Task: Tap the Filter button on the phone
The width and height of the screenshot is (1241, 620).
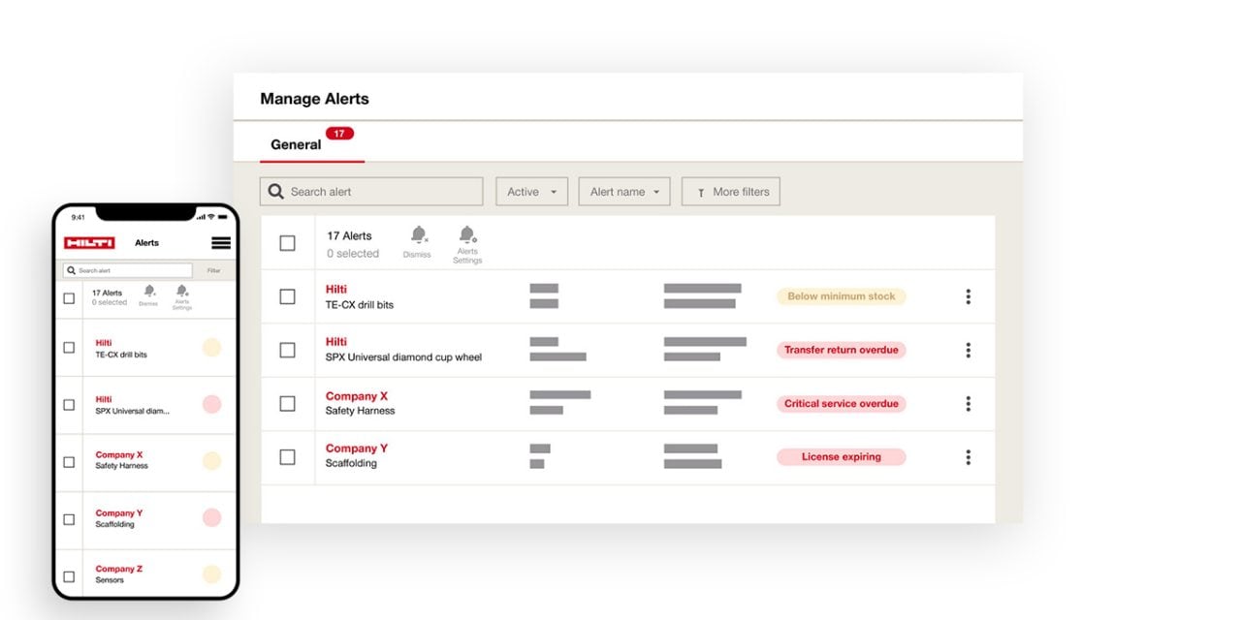Action: [x=214, y=270]
